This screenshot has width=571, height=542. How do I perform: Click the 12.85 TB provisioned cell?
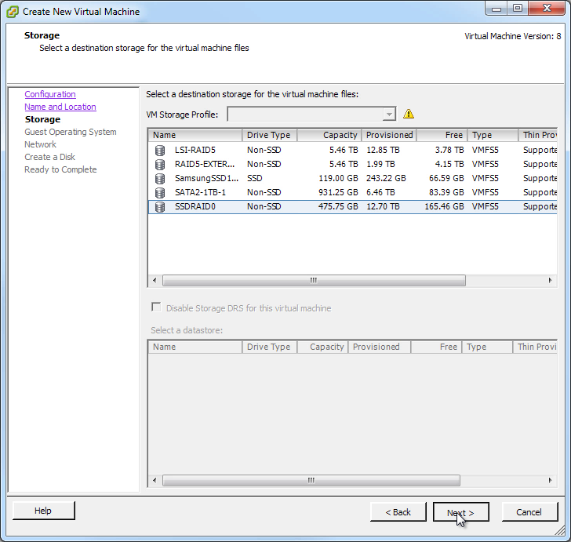383,150
